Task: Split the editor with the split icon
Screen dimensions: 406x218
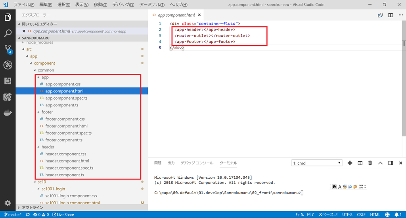Action: pyautogui.click(x=391, y=15)
